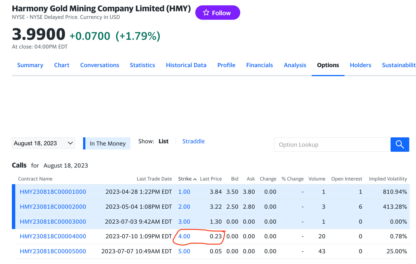Open contract HMY230818C00002000
Image resolution: width=416 pixels, height=264 pixels.
point(53,207)
